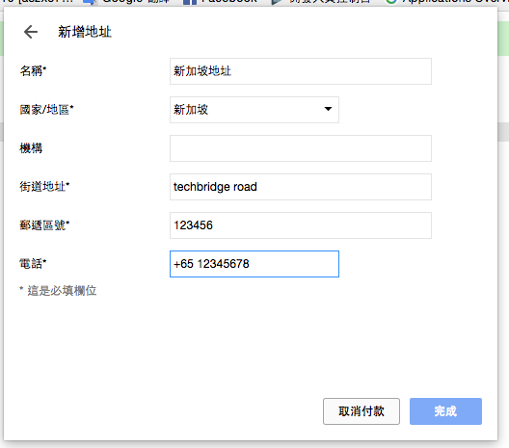Click the 電話 field label
The width and height of the screenshot is (509, 448).
pyautogui.click(x=33, y=264)
